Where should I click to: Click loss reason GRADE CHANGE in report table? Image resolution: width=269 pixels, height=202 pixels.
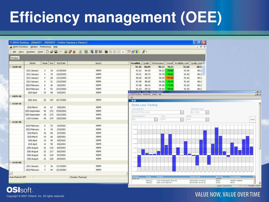236,181
